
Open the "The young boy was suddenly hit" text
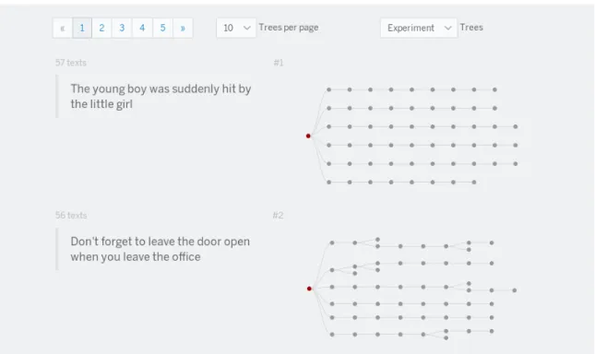click(x=161, y=96)
